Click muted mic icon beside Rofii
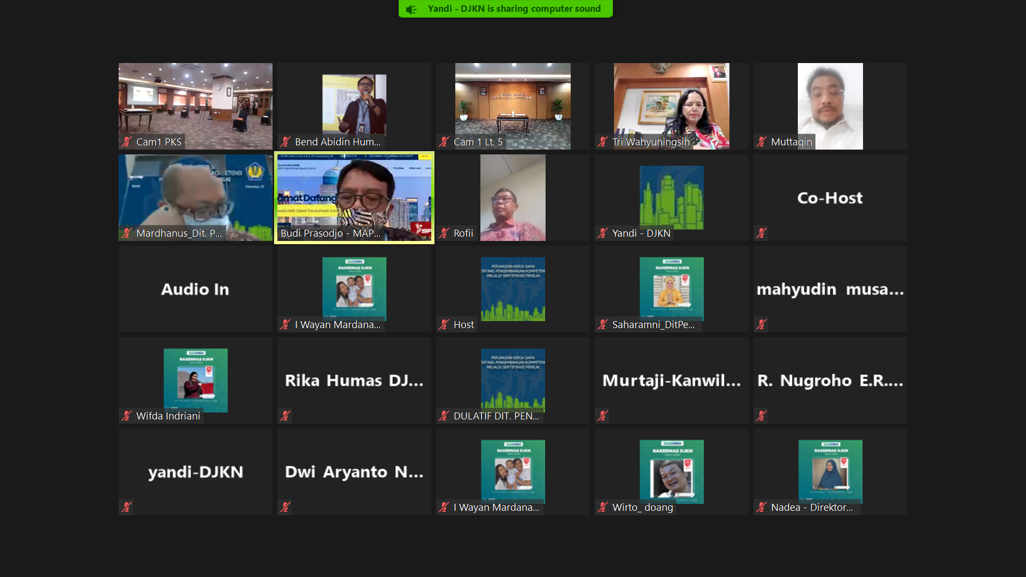Image resolution: width=1026 pixels, height=577 pixels. [444, 233]
